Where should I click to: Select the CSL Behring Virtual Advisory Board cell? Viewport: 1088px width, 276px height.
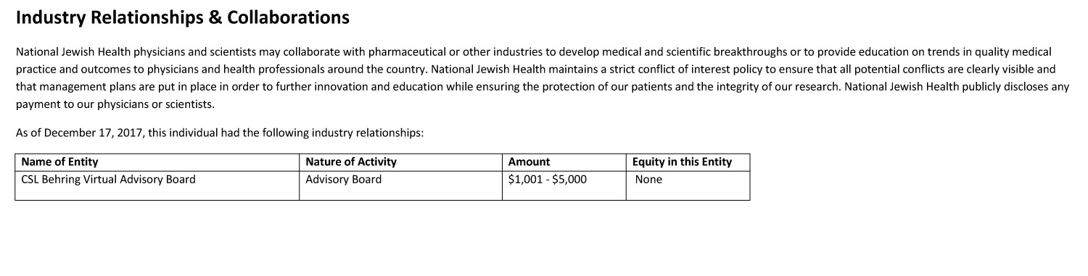[x=157, y=185]
